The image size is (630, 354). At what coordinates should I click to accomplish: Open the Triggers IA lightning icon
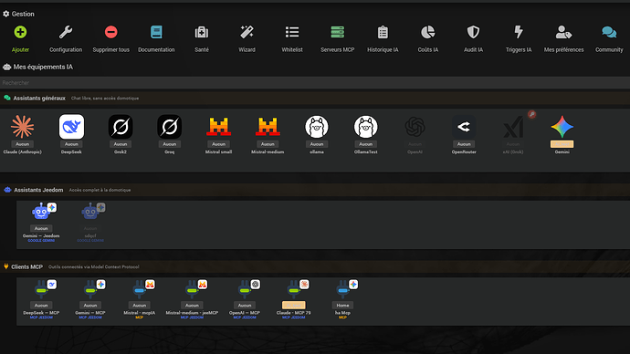pyautogui.click(x=519, y=32)
